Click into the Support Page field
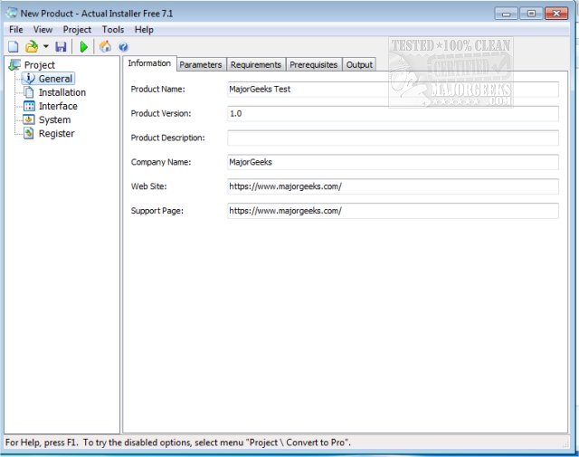 click(x=393, y=210)
